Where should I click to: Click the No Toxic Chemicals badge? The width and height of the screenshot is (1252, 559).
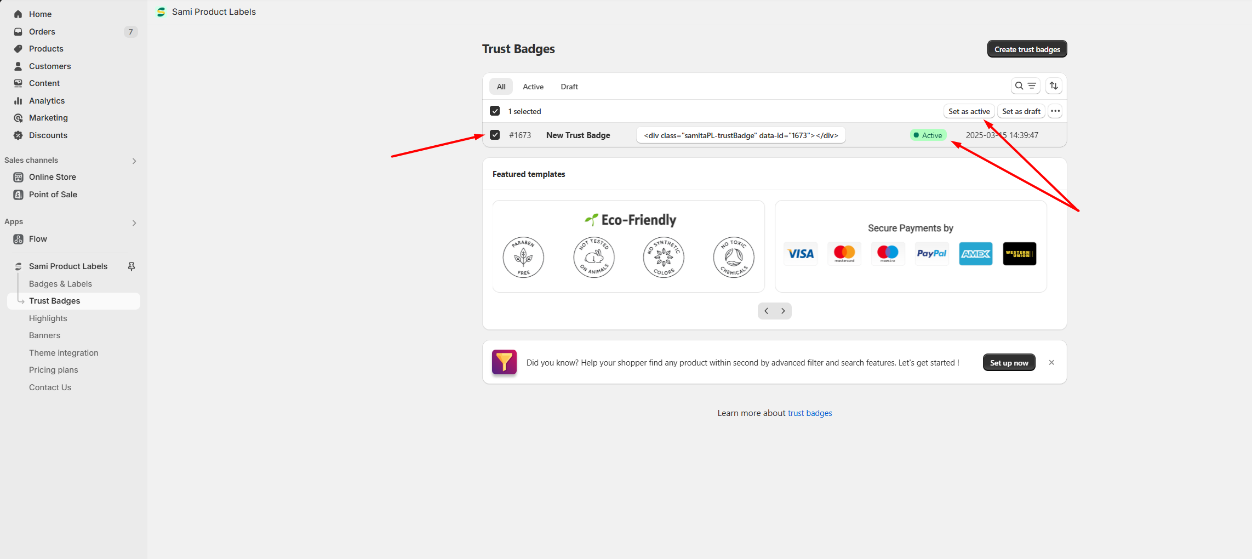click(x=734, y=258)
